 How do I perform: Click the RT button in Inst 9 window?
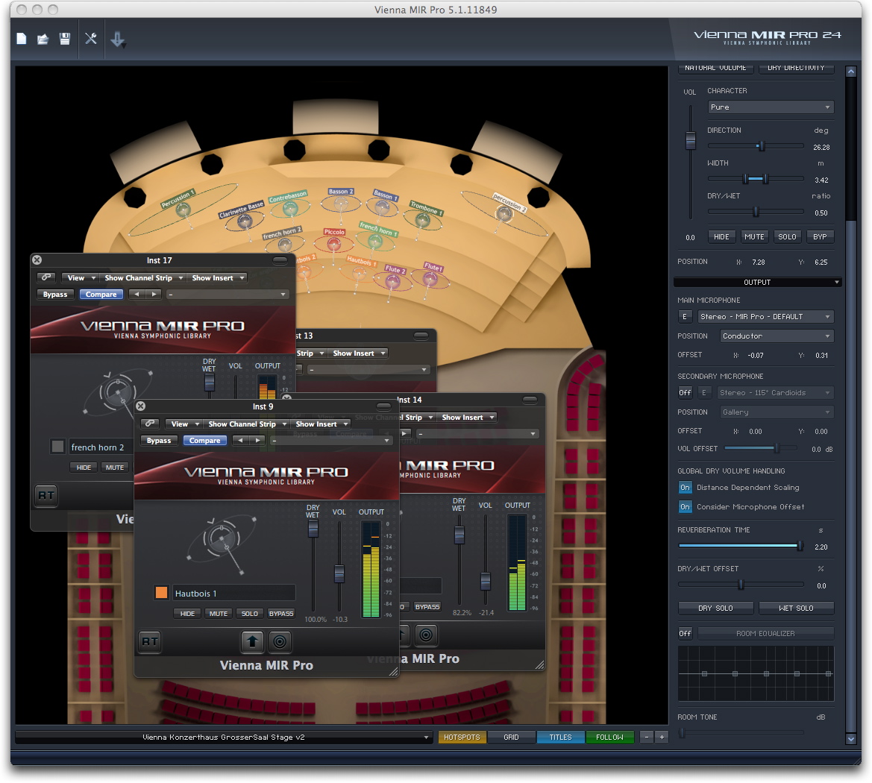(150, 641)
